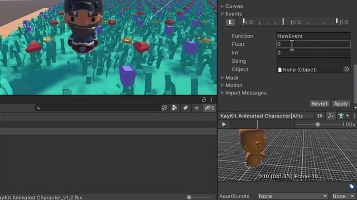Expand the Mask section

tap(222, 78)
